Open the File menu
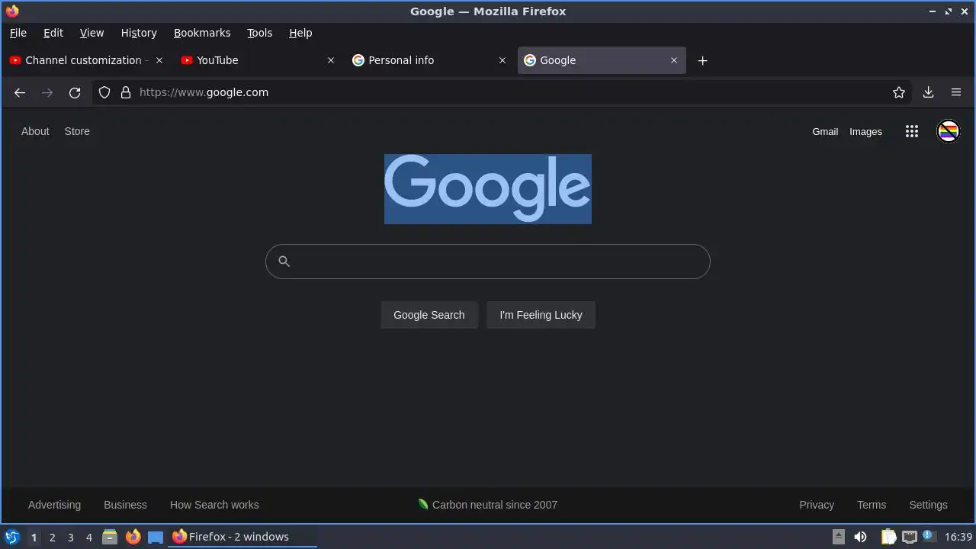This screenshot has width=976, height=549. 18,33
